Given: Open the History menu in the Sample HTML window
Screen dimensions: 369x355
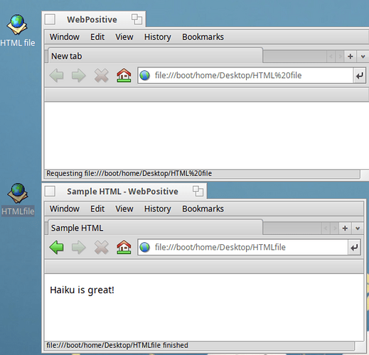Looking at the screenshot, I should tap(158, 209).
